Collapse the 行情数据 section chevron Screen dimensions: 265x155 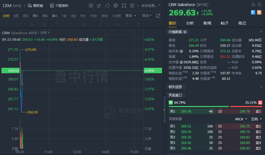tap(261, 32)
